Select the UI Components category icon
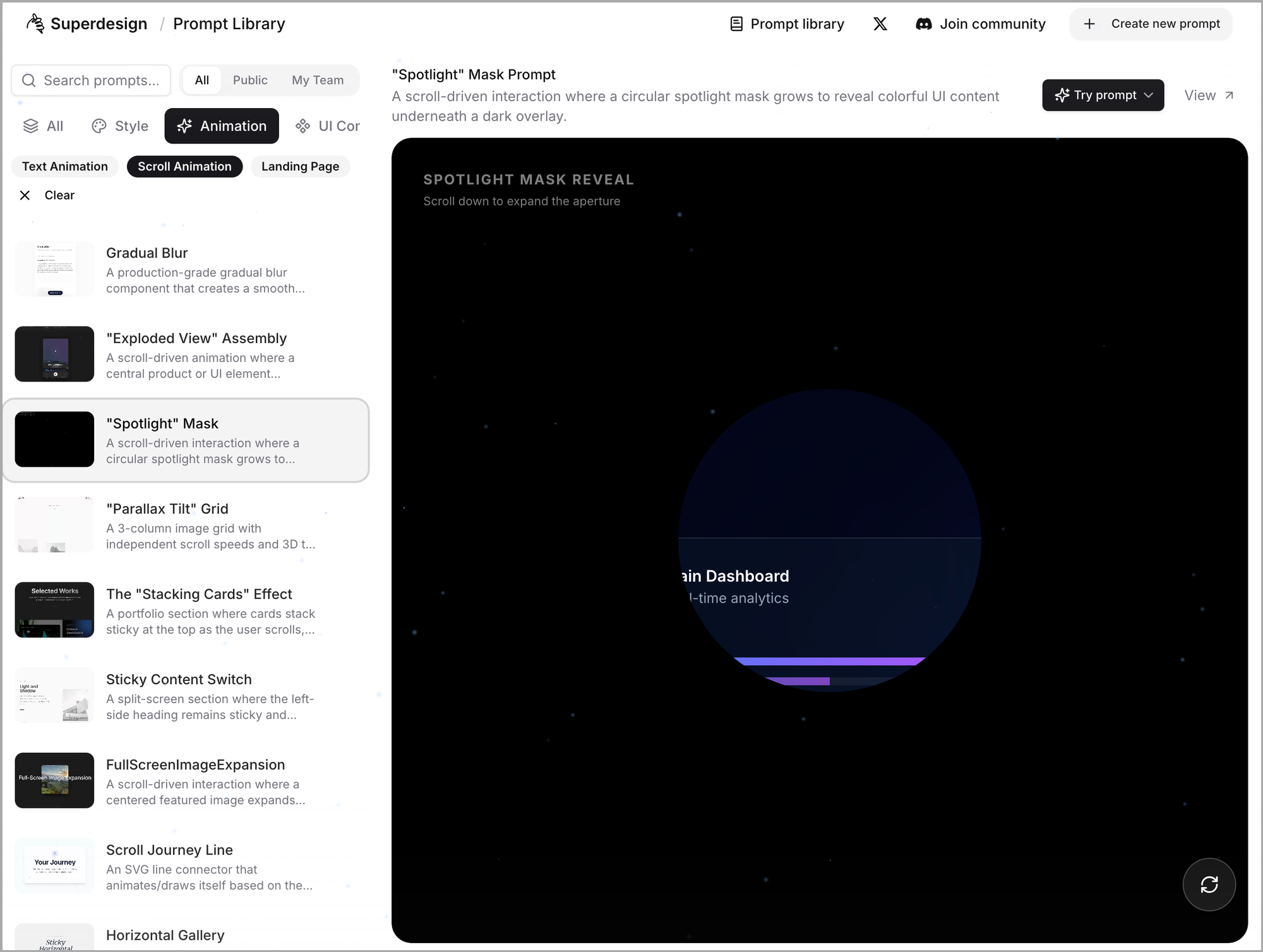This screenshot has width=1263, height=952. (x=303, y=126)
